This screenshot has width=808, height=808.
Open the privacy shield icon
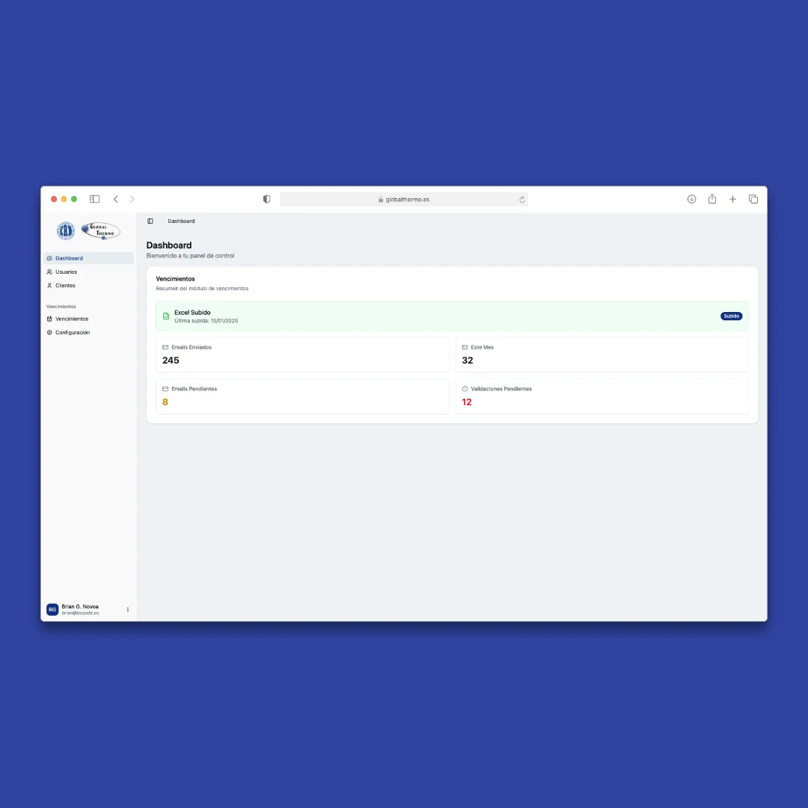pyautogui.click(x=266, y=199)
